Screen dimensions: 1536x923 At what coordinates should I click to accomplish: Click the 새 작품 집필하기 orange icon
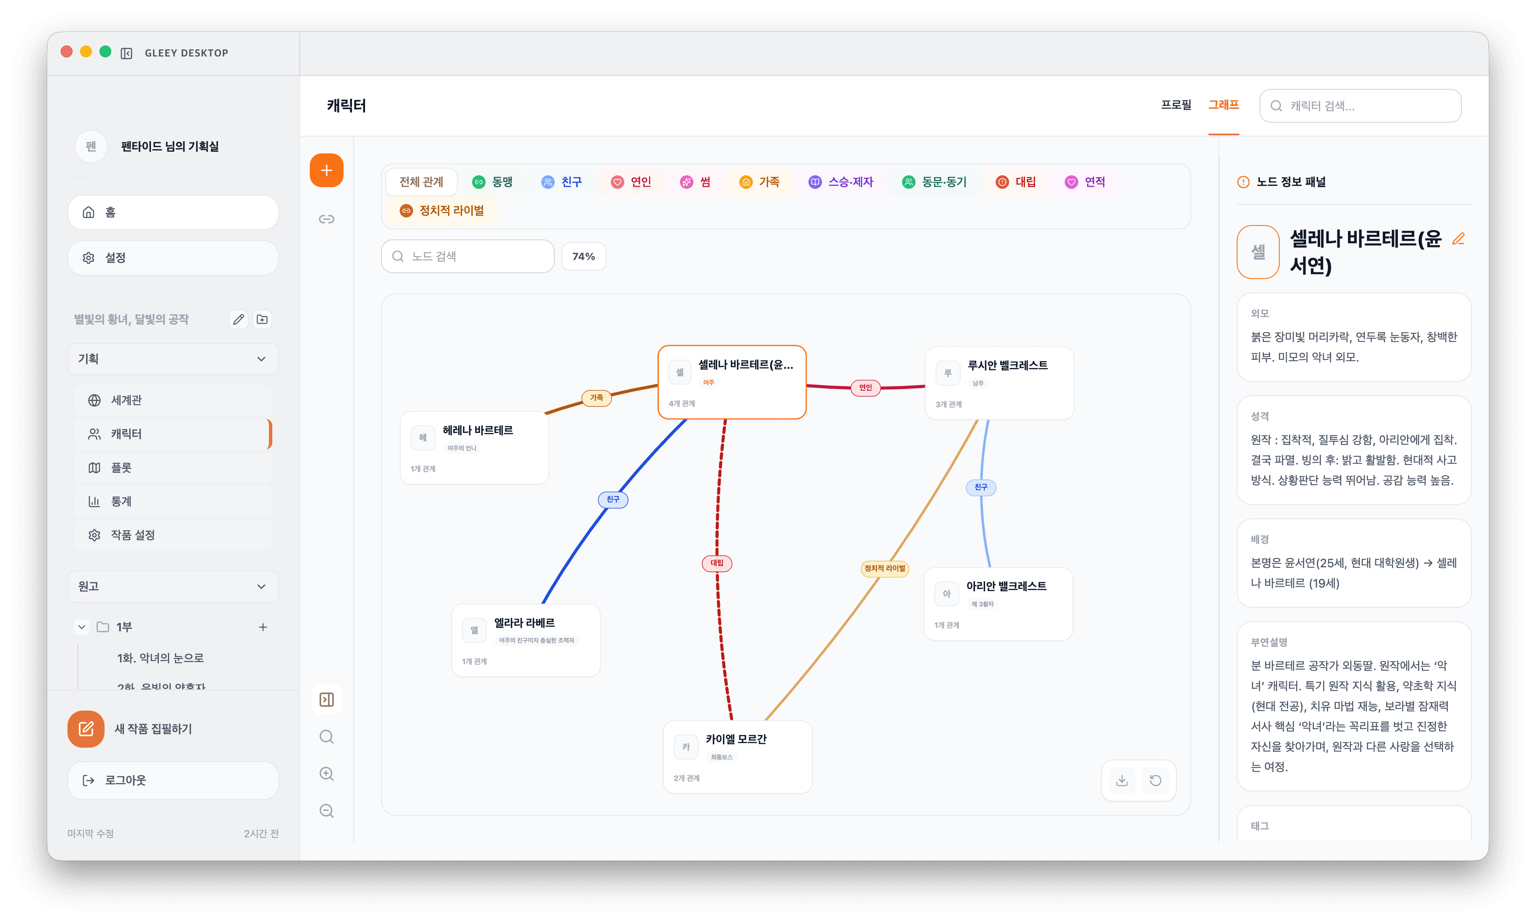(x=86, y=729)
